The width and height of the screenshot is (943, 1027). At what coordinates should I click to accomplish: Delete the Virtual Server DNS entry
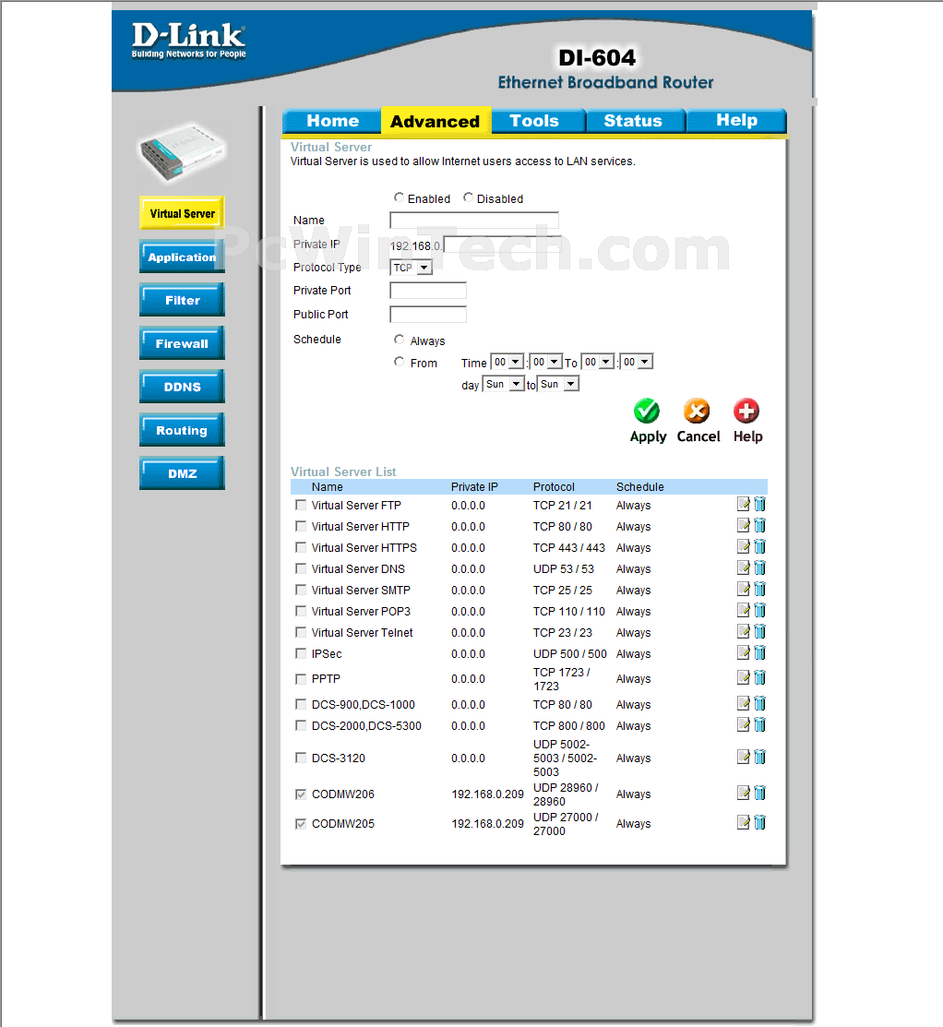coord(759,567)
